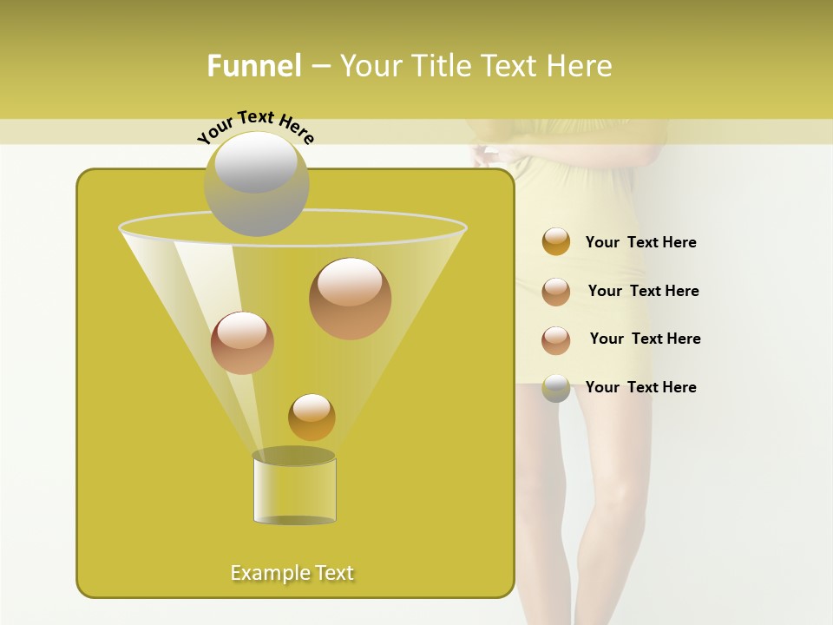Image resolution: width=833 pixels, height=625 pixels.
Task: Click the second legend 'Your Text Here' entry
Action: click(x=643, y=291)
